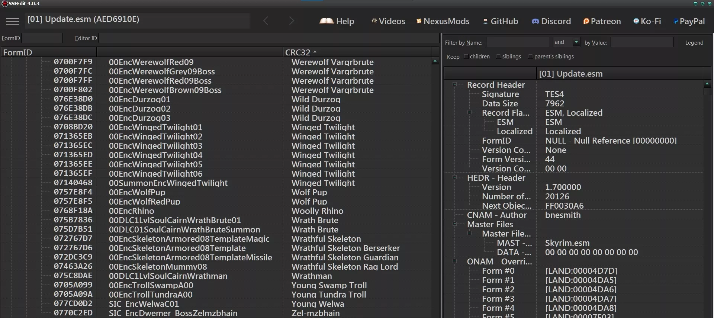Select the Data Size row
Image resolution: width=714 pixels, height=318 pixels.
tap(500, 103)
